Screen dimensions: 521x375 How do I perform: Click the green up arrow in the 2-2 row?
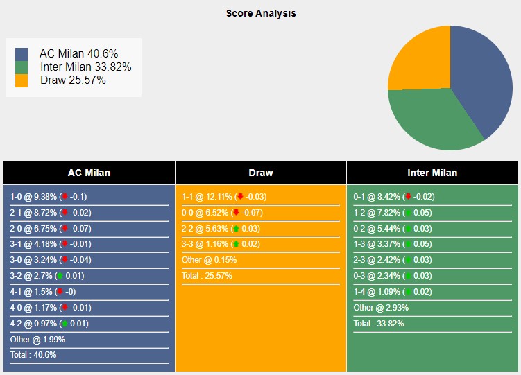point(237,228)
